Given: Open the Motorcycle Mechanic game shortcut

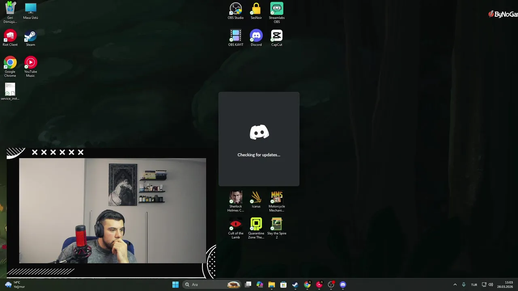Looking at the screenshot, I should (277, 202).
